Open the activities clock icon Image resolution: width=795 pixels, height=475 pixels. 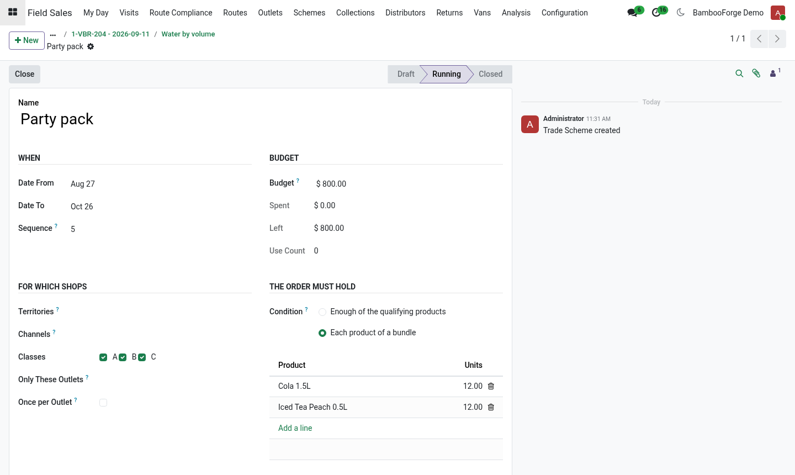[x=656, y=13]
